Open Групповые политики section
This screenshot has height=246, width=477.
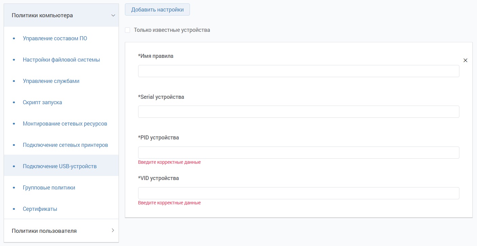click(49, 188)
